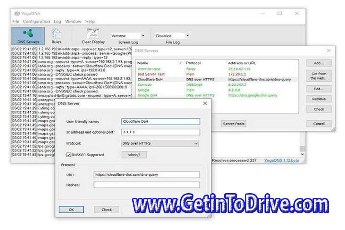Sort by the Protocol column header
Viewport: 345px width, 230px height.
point(205,63)
